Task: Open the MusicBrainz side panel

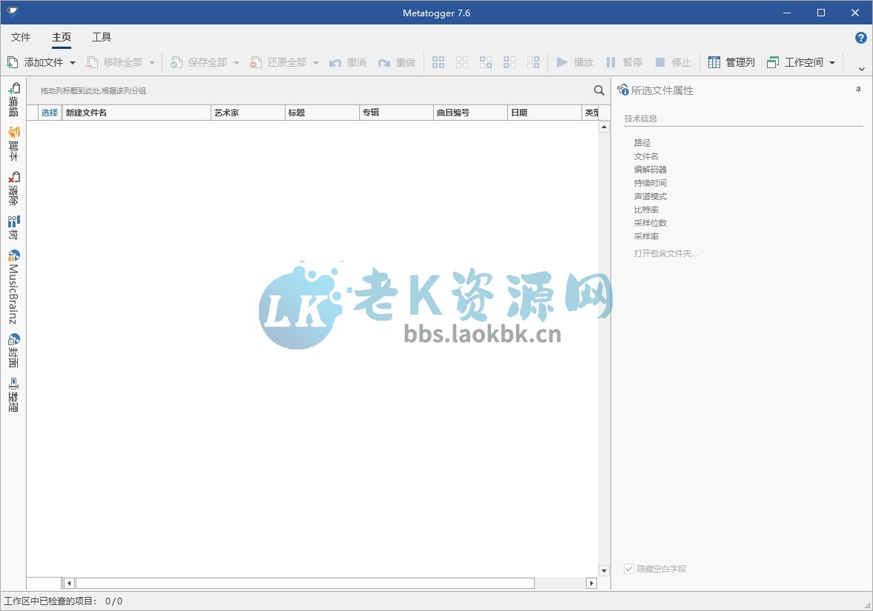Action: point(13,287)
